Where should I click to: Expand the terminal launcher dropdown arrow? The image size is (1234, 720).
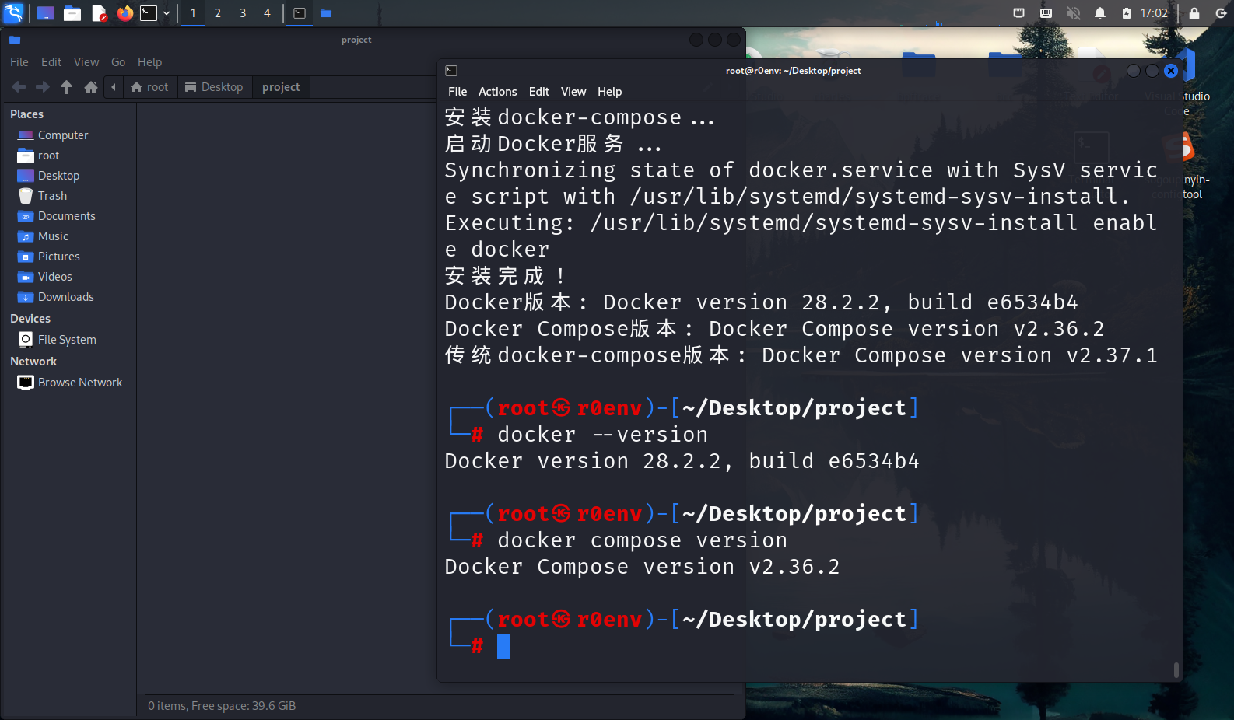coord(167,13)
